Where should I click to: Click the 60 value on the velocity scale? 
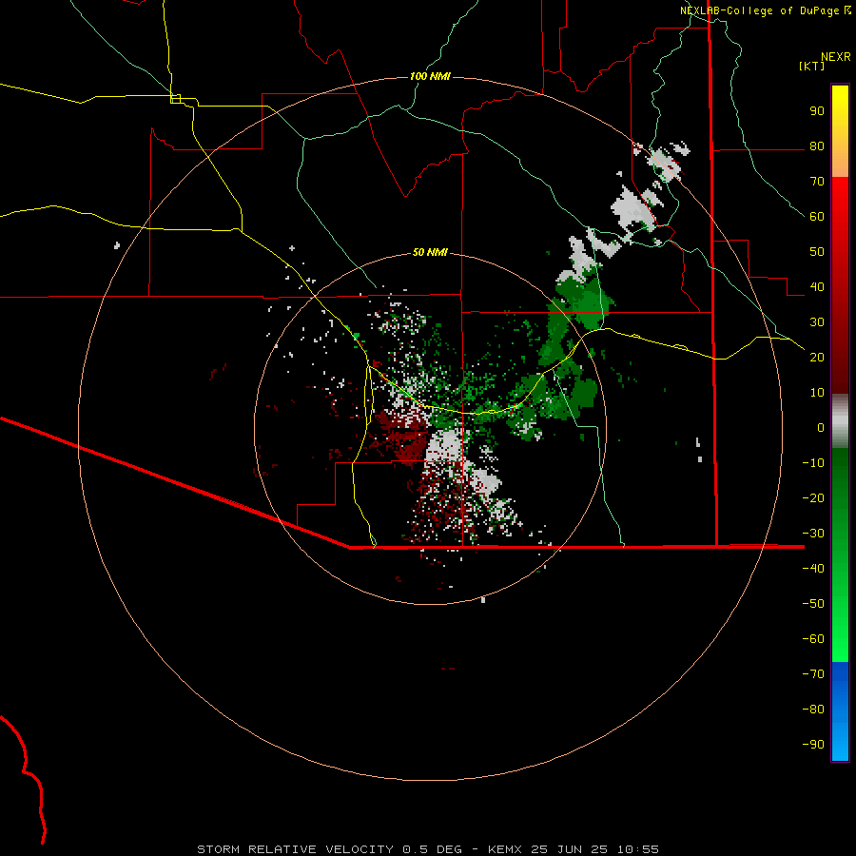click(817, 217)
